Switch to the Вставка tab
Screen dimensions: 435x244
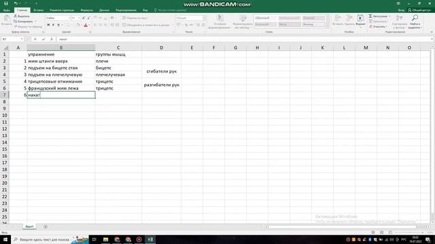[x=38, y=10]
